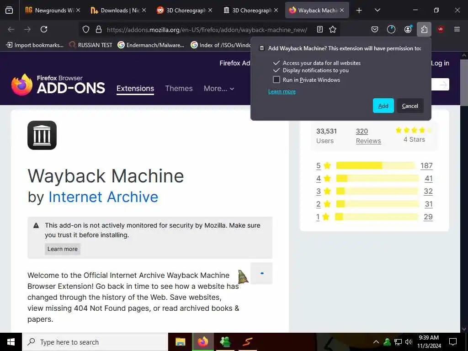
Task: Open the Themes section
Action: [x=179, y=88]
